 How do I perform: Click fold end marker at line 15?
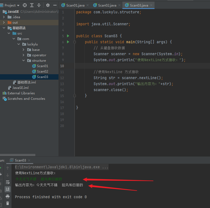[75, 95]
